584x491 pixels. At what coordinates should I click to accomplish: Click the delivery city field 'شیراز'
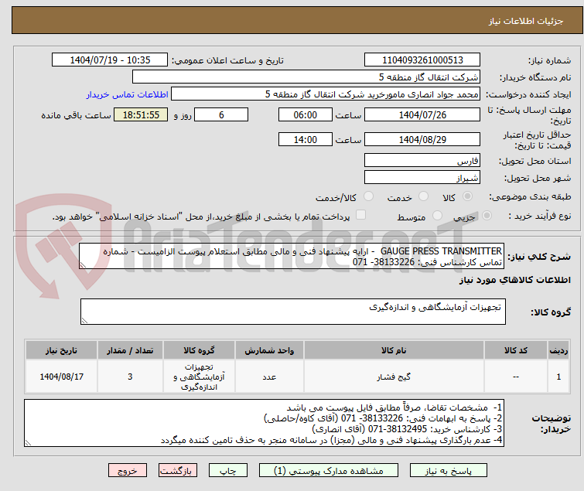[422, 178]
